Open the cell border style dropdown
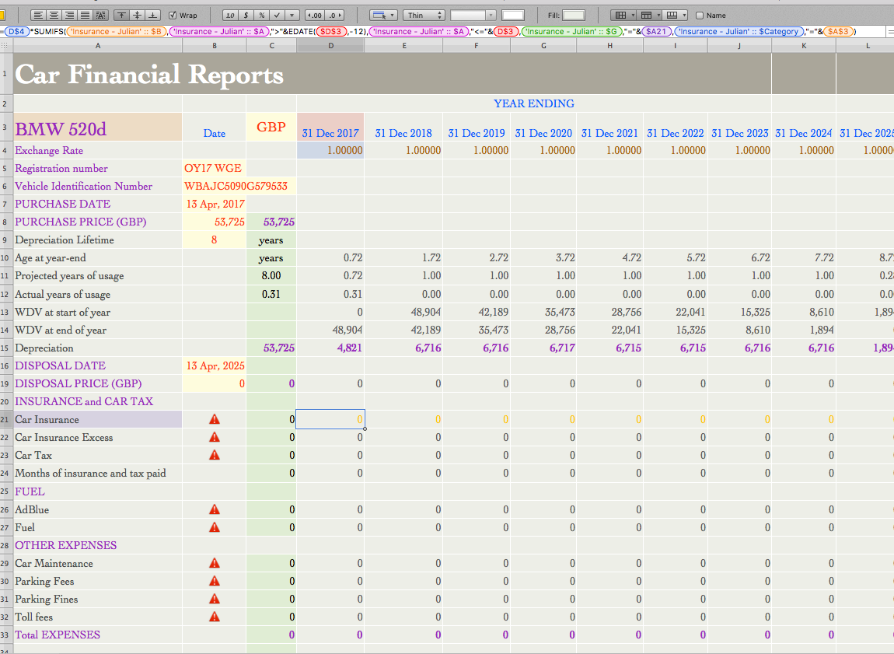The image size is (894, 654). click(383, 16)
